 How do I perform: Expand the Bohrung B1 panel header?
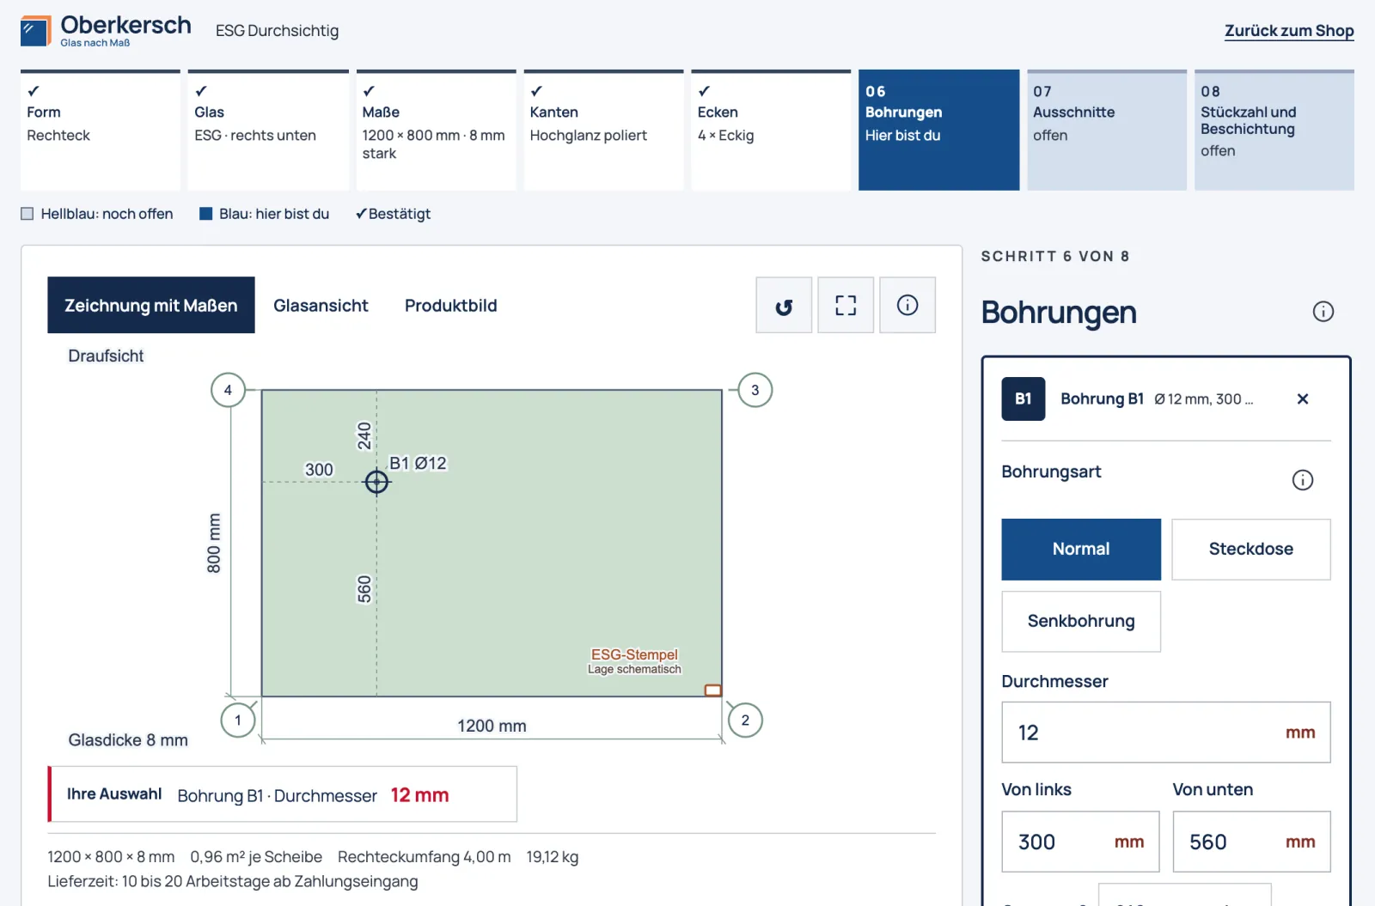click(1157, 398)
